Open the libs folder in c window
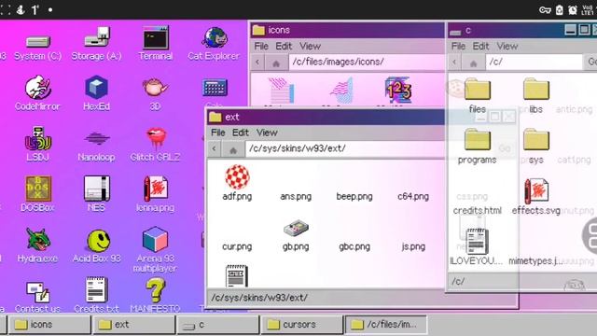 click(x=535, y=95)
